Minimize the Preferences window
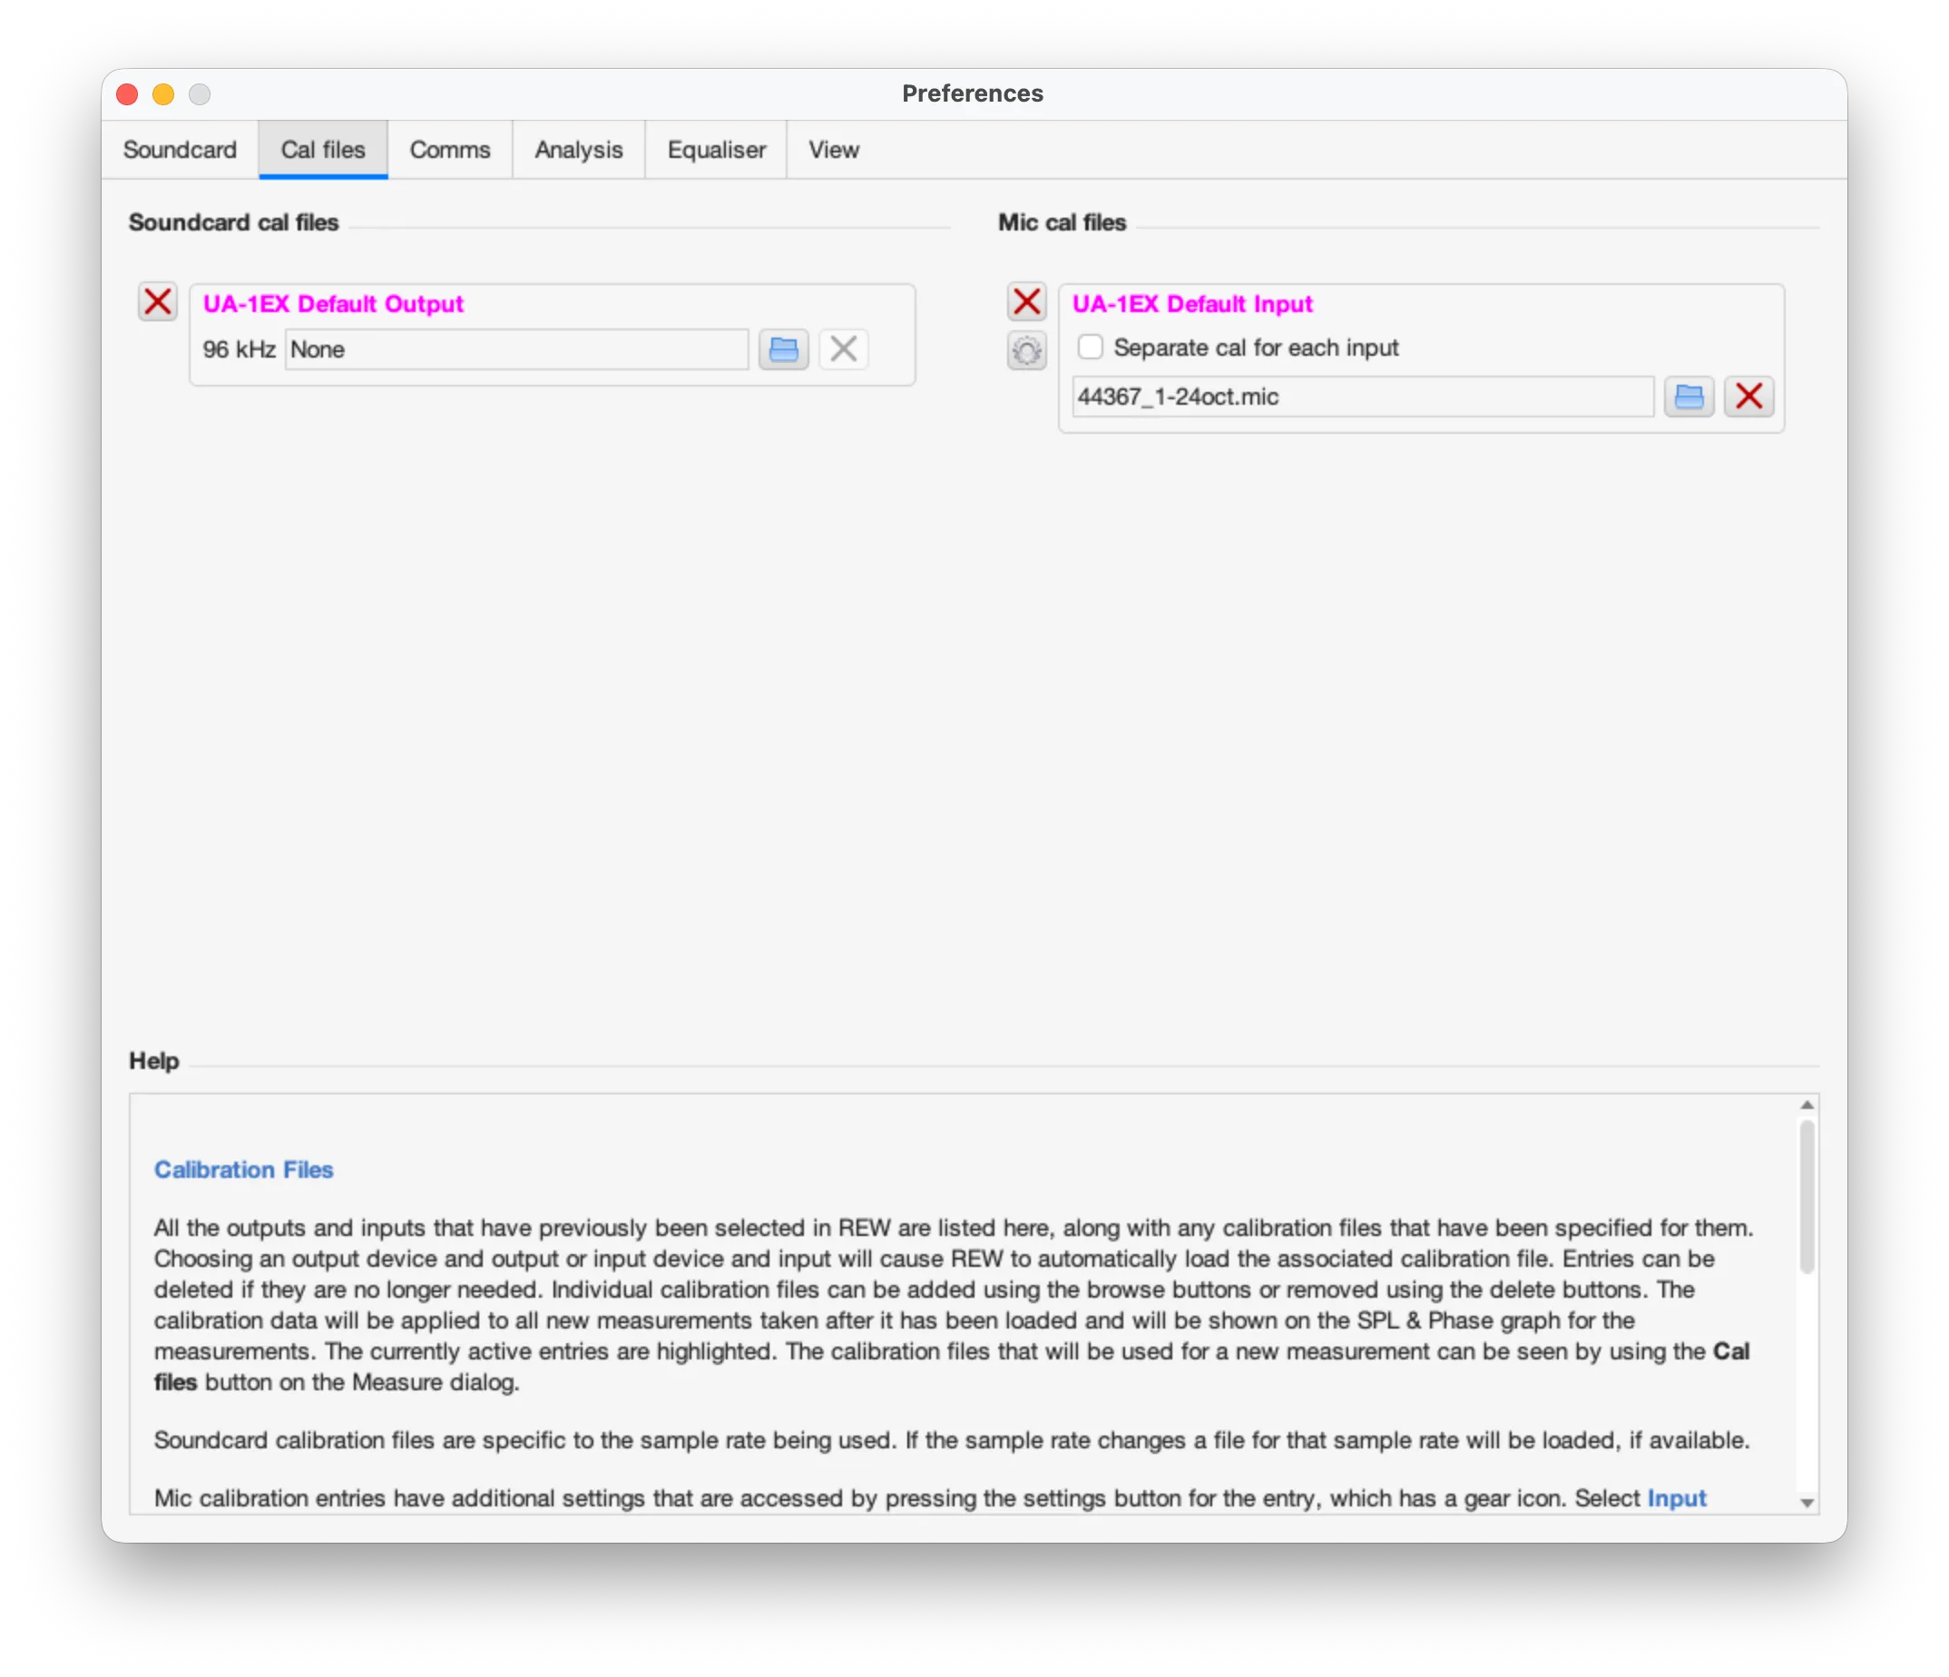Screen dimensions: 1949x1677 pos(163,94)
